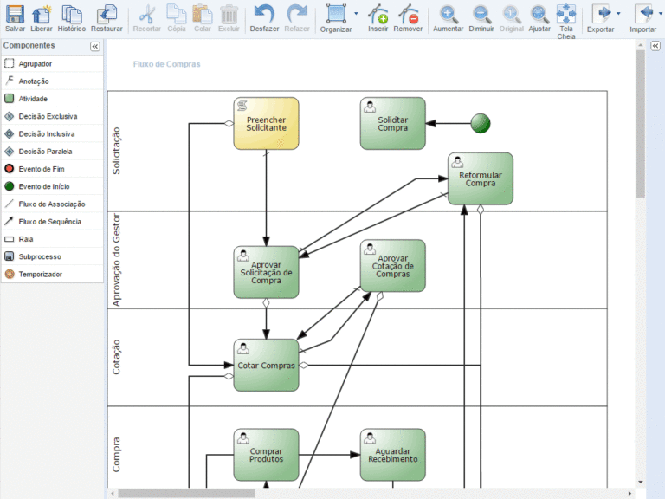Zoom in with the Aumentar magnifier
Image resolution: width=665 pixels, height=499 pixels.
(449, 14)
